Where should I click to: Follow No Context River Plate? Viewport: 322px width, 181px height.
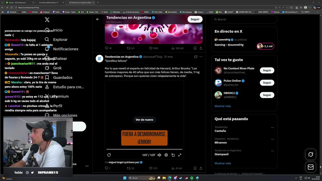(x=267, y=70)
